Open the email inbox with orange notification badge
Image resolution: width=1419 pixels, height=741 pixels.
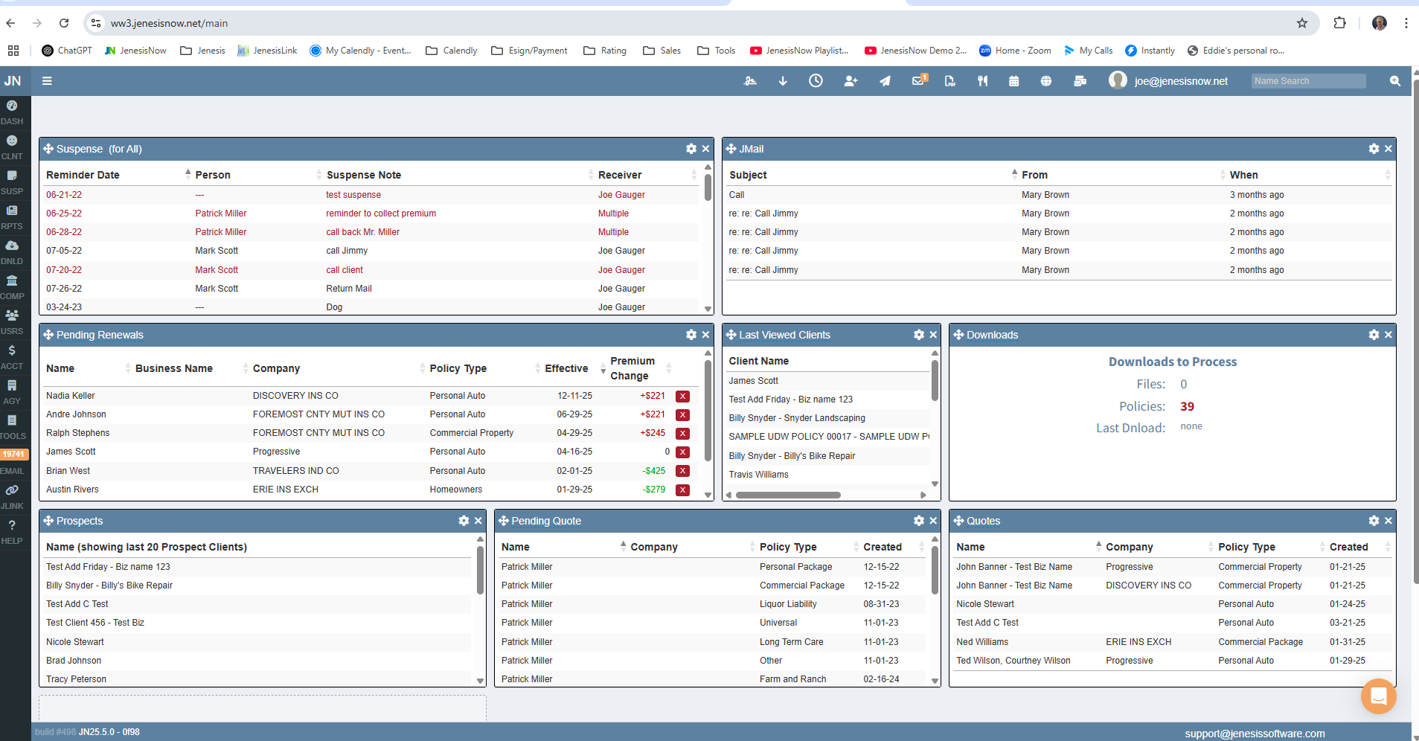tap(917, 80)
